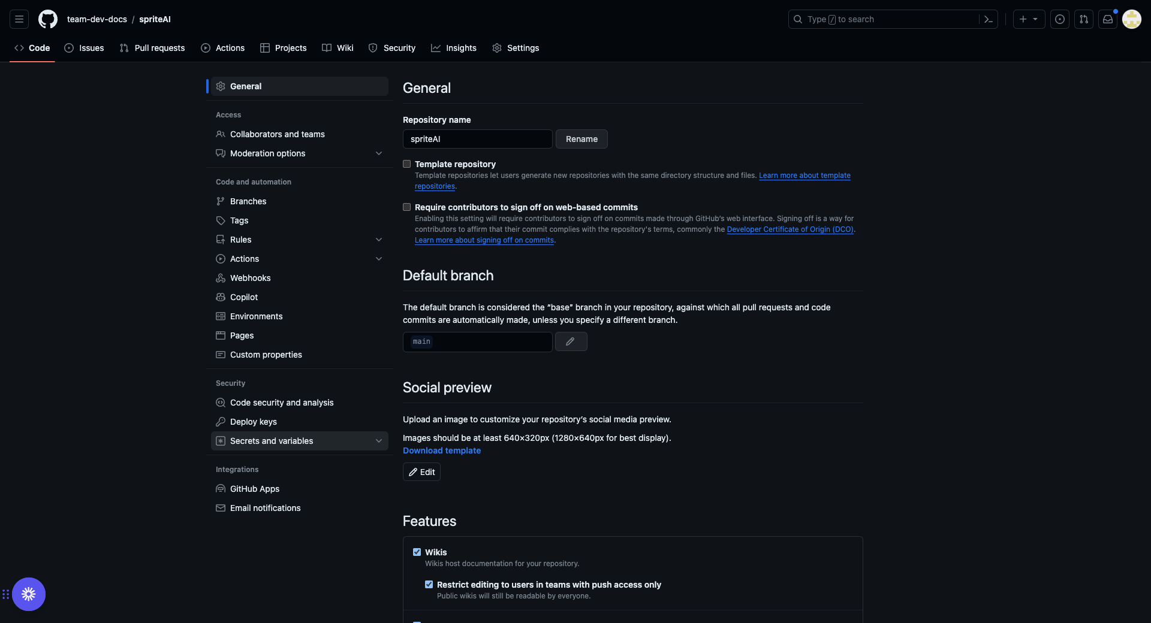Open the Webhooks settings page
Screen dimensions: 1151x623
click(x=250, y=278)
